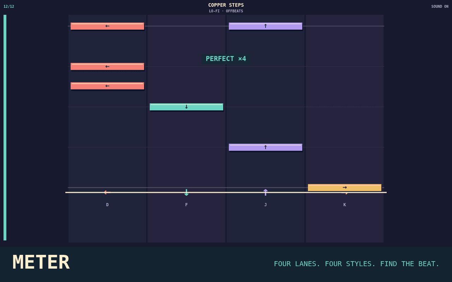Hit the orange right-arrow note in the K lane
The height and width of the screenshot is (282, 452).
point(345,188)
